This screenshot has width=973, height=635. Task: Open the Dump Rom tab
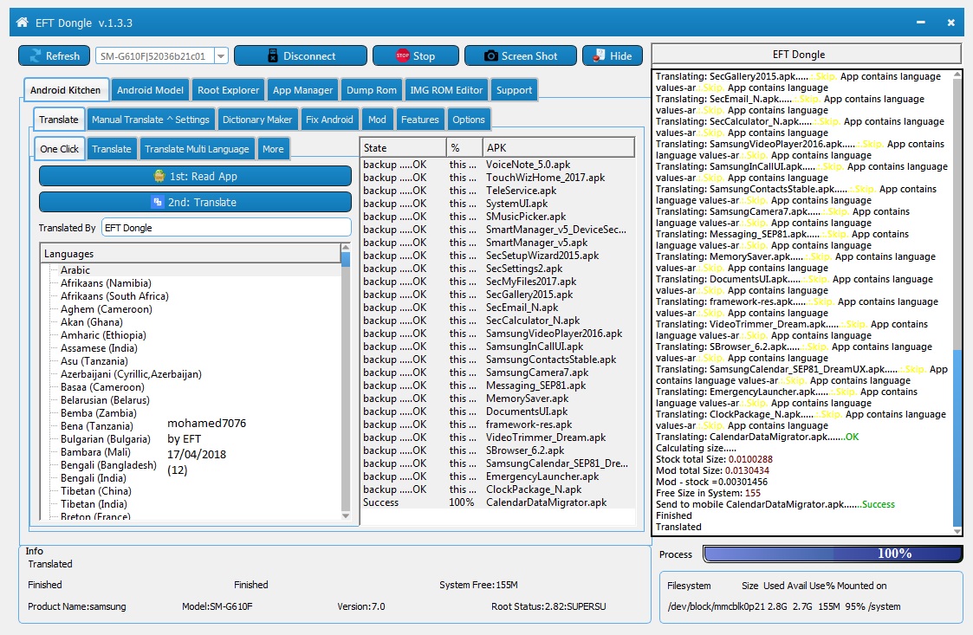pos(372,90)
